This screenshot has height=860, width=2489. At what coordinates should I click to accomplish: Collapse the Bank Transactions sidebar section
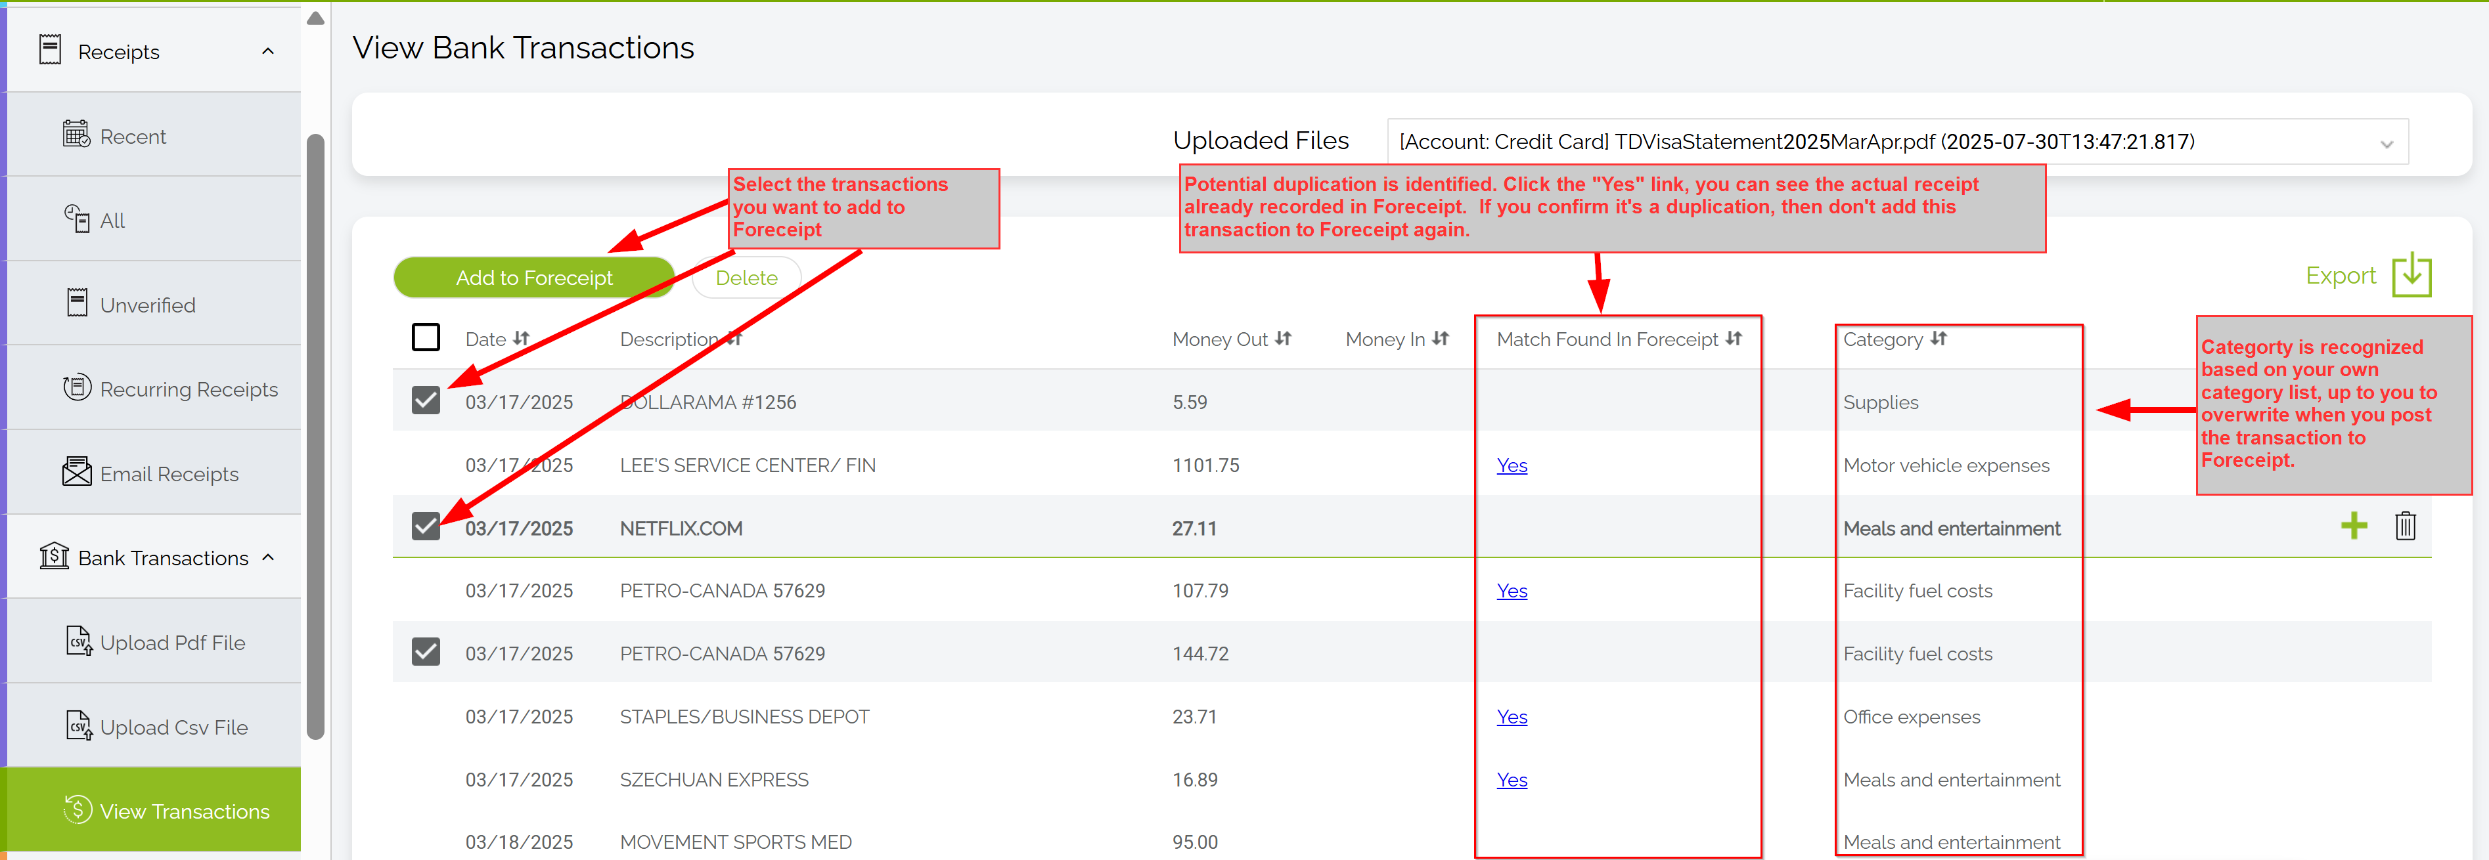coord(267,558)
